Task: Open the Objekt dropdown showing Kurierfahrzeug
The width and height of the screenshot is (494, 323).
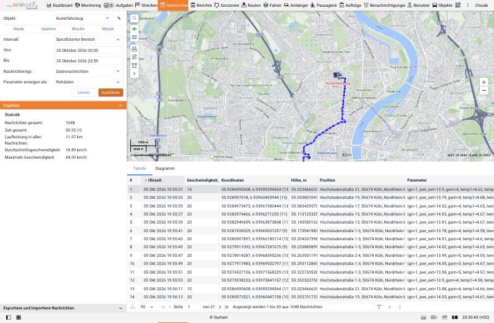Action: 82,19
